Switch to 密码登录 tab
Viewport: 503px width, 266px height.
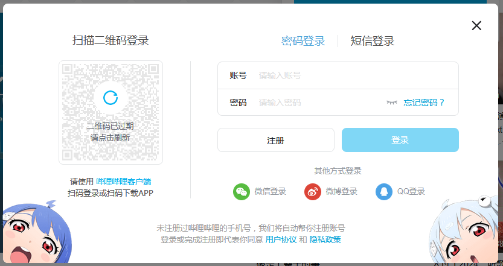click(x=303, y=41)
